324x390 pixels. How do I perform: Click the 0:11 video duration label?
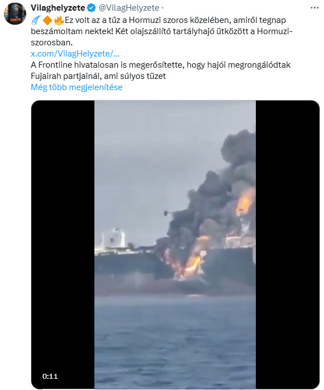coord(50,377)
